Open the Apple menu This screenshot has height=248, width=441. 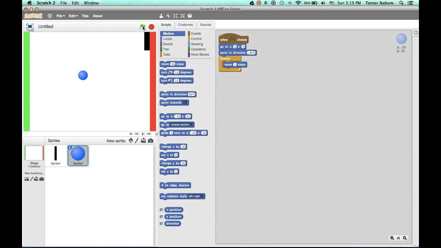[29, 3]
